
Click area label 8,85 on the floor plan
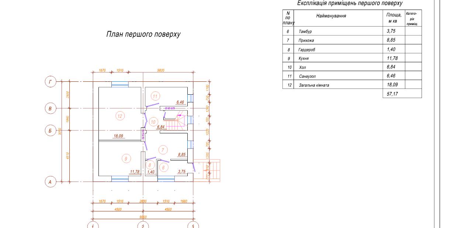[181, 155]
